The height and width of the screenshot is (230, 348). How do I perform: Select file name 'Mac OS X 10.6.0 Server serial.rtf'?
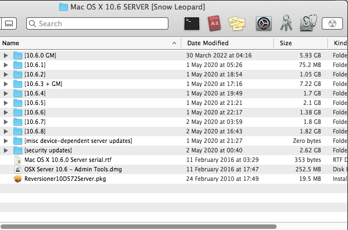click(x=68, y=160)
